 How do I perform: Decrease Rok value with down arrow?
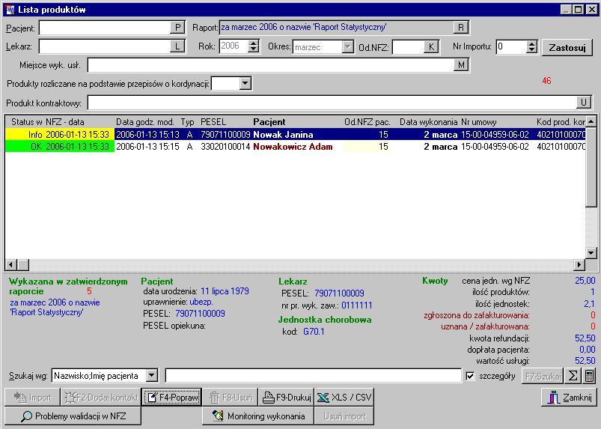254,49
